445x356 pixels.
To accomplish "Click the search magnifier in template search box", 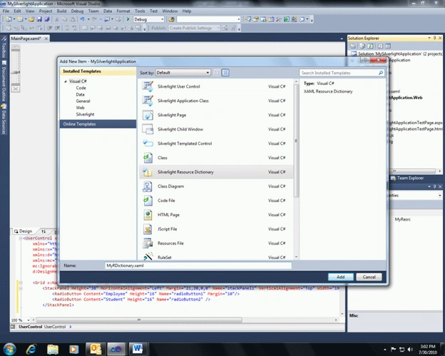I will 381,73.
